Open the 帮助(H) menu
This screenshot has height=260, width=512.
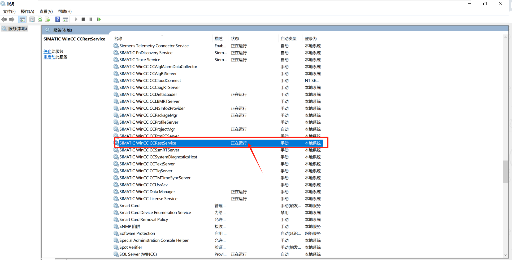click(65, 11)
